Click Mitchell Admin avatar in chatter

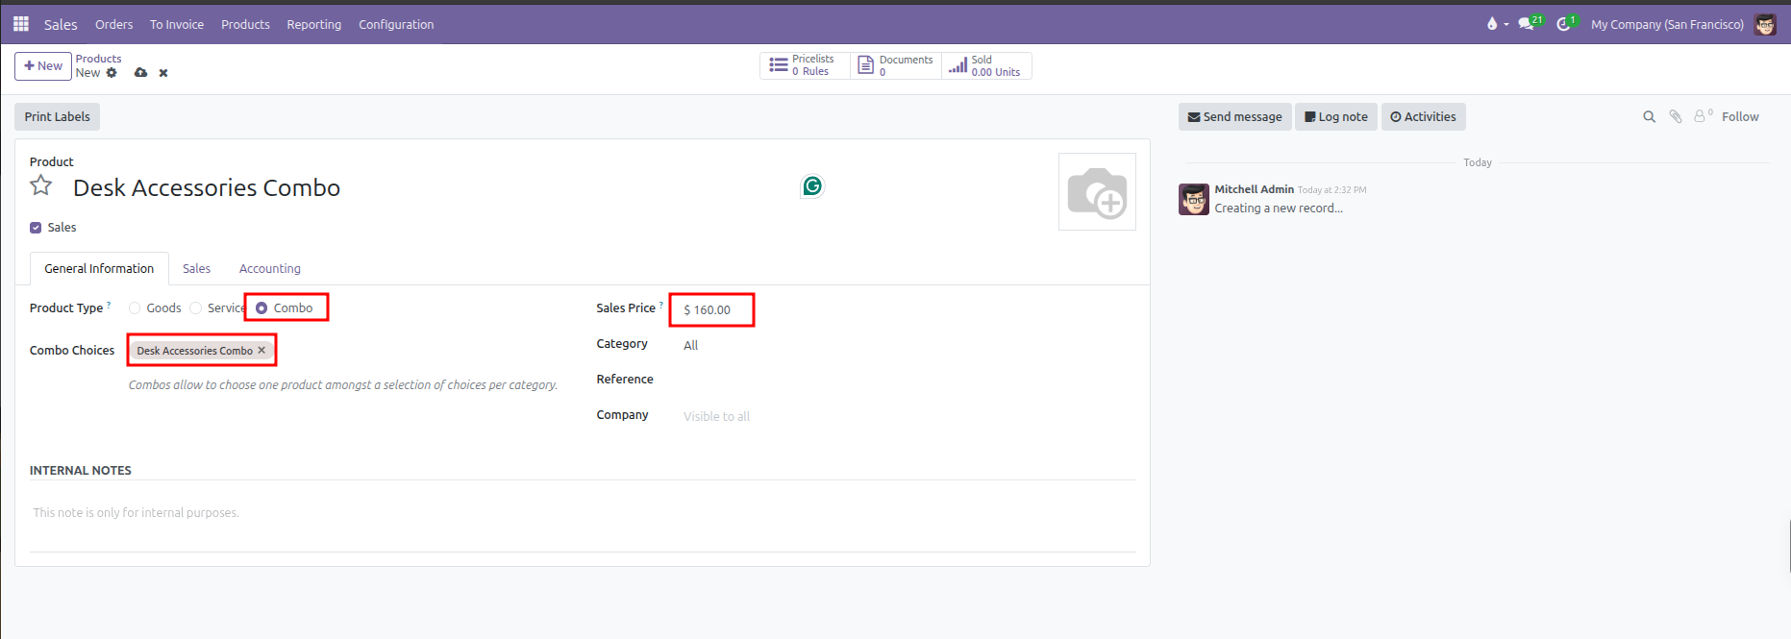[1194, 200]
